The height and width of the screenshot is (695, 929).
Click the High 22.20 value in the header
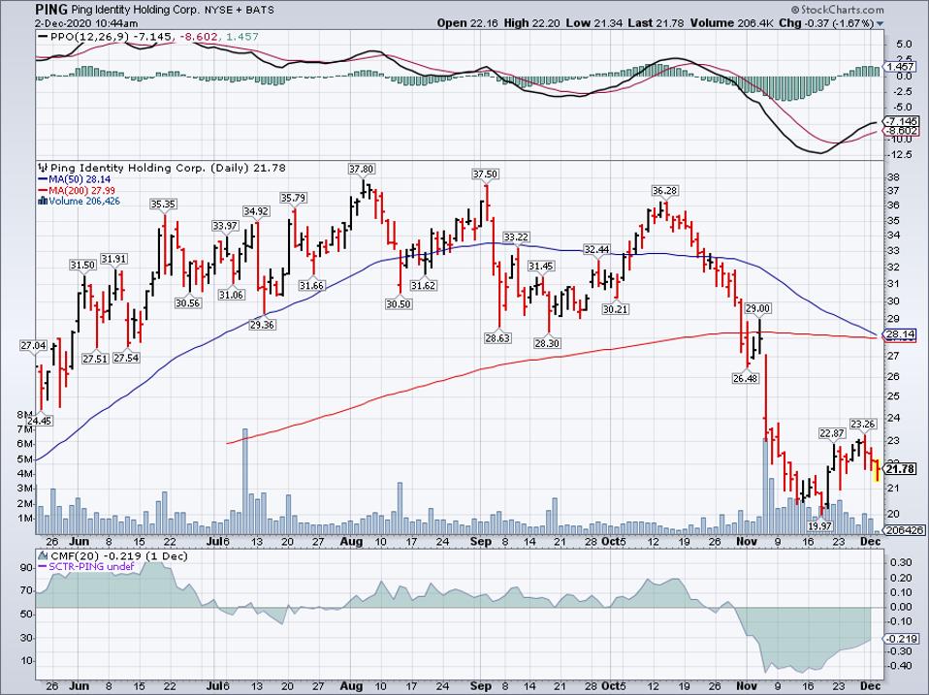(x=531, y=23)
